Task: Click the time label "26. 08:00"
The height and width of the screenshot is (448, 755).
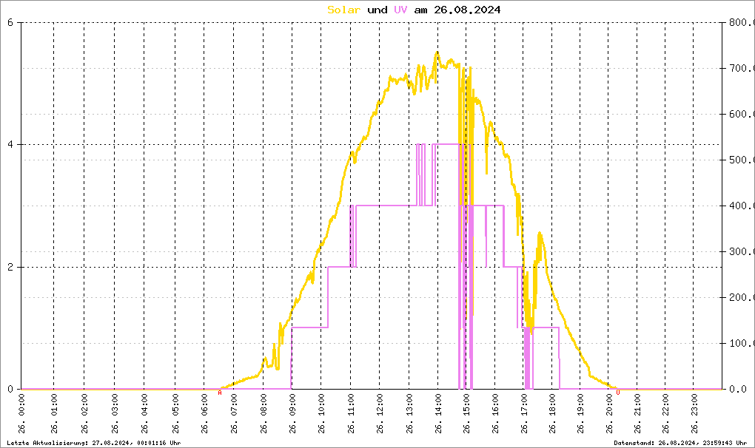Action: [264, 413]
